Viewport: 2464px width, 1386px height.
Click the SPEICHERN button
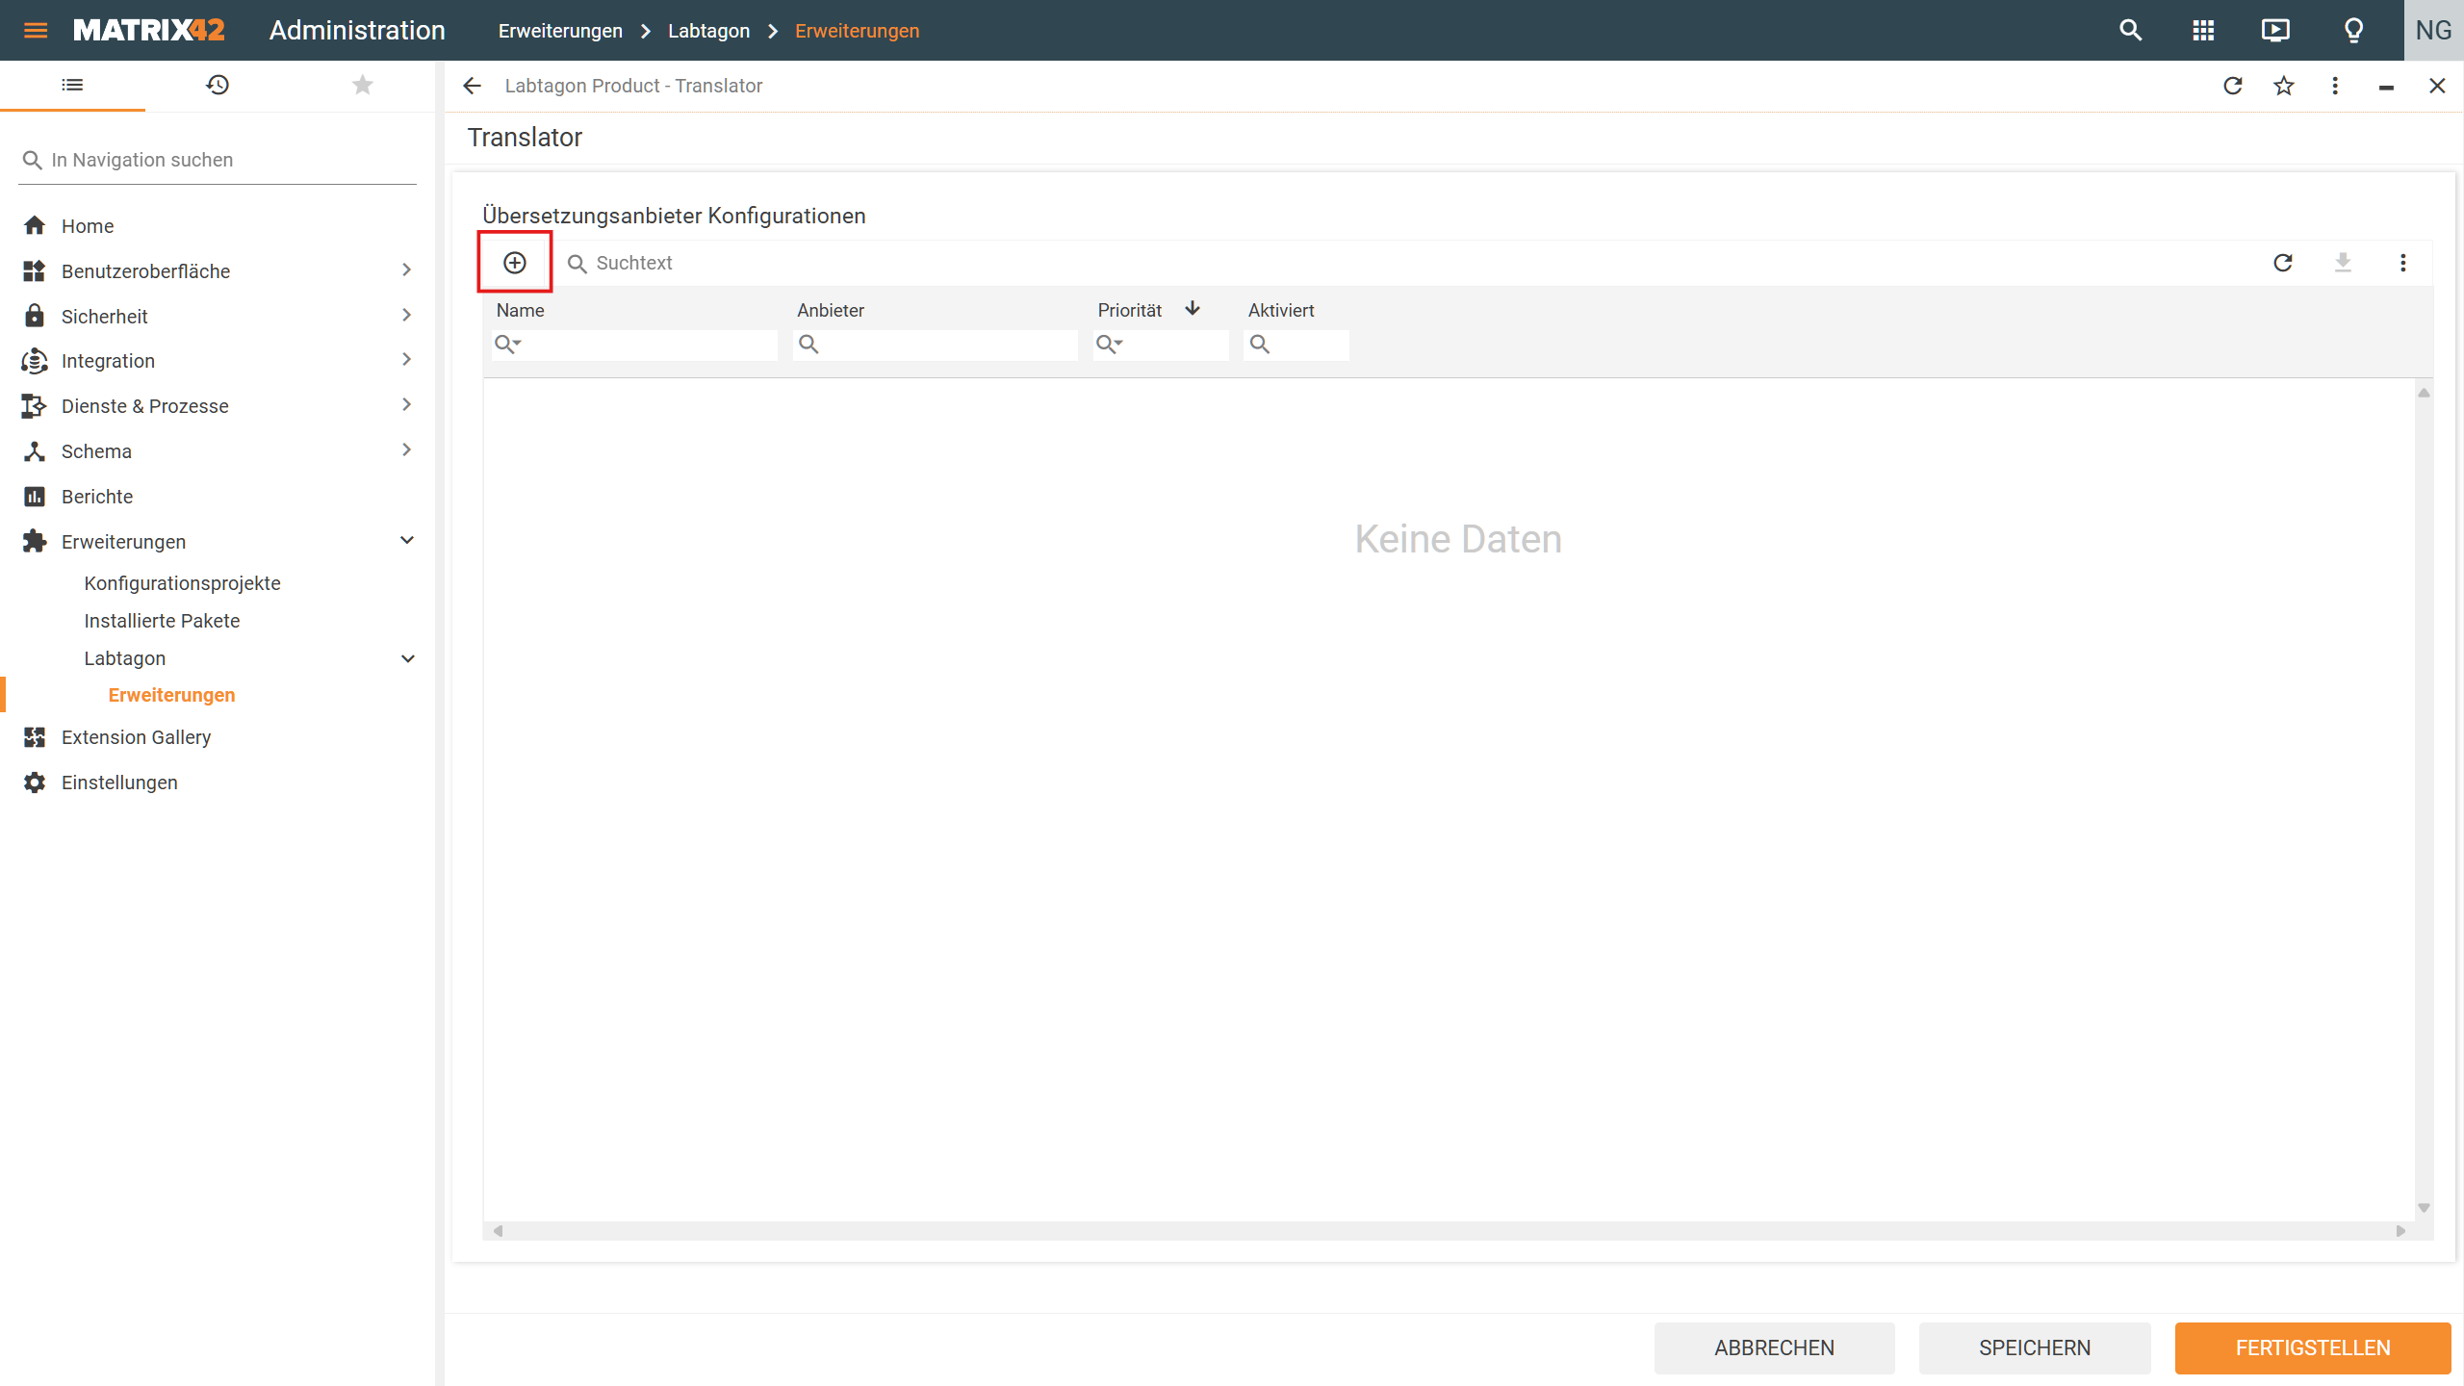tap(2035, 1347)
